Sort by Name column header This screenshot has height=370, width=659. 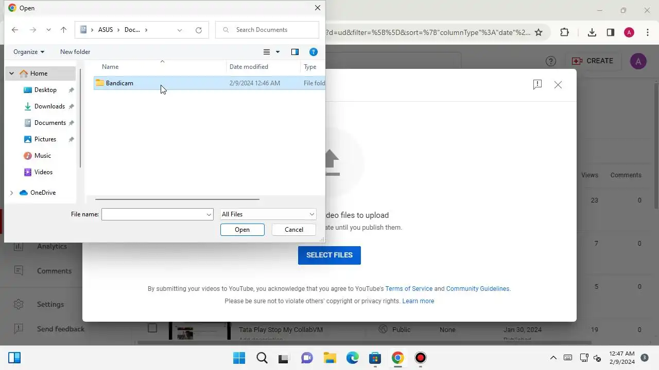click(110, 67)
